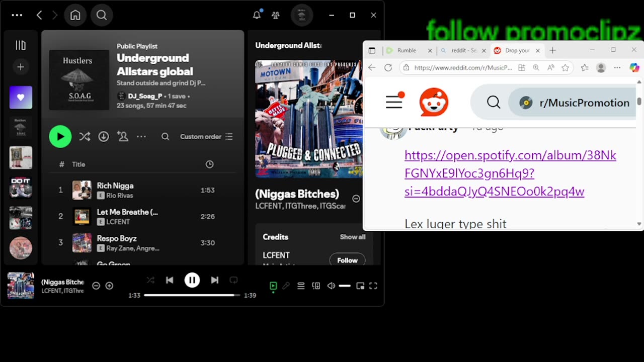This screenshot has width=644, height=362.
Task: Open DJ_Soag_P playlist owner profile
Action: (x=145, y=96)
